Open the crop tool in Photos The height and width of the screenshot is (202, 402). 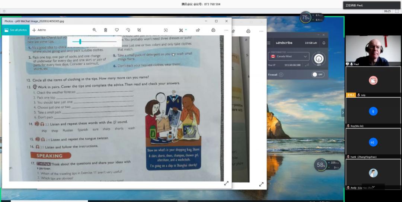point(139,30)
